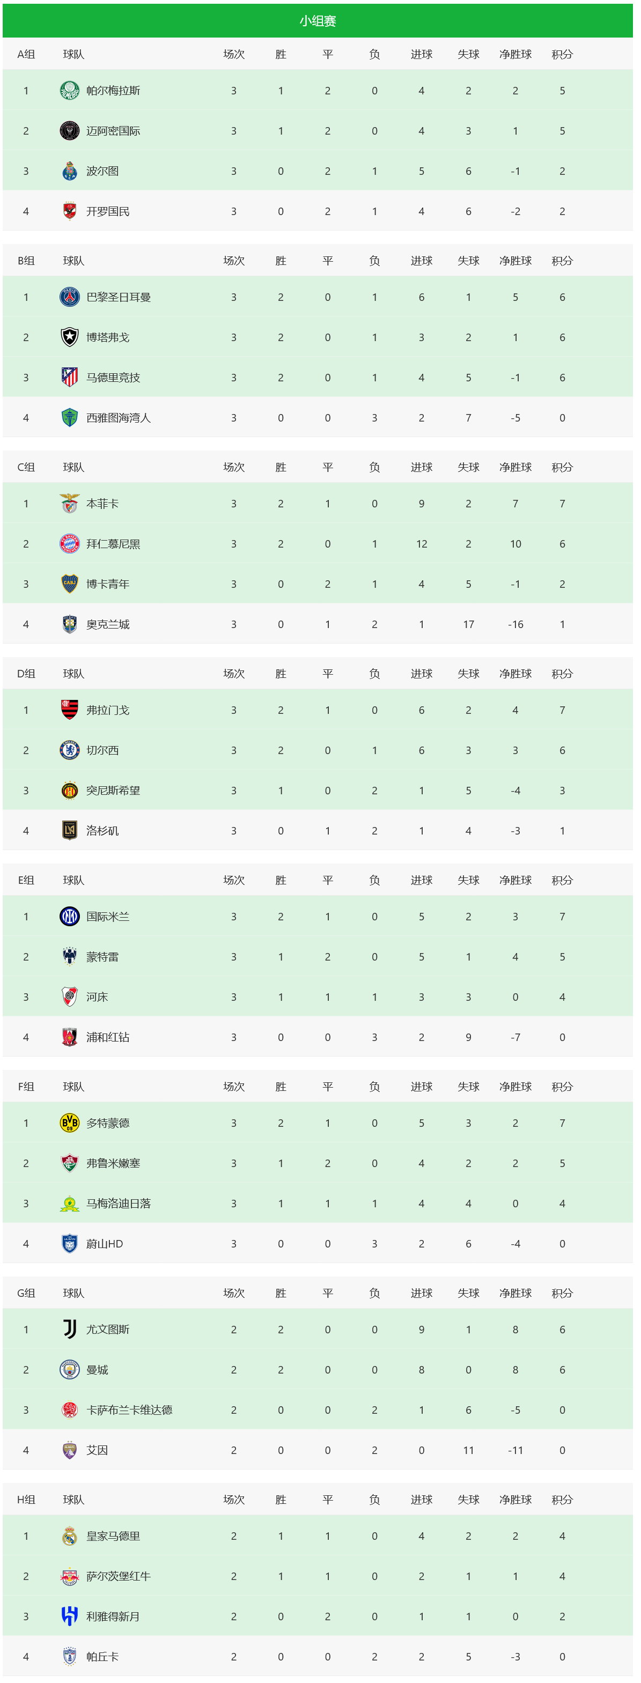Click the 净胜球 column header in H组
This screenshot has width=641, height=1683.
tap(515, 1500)
